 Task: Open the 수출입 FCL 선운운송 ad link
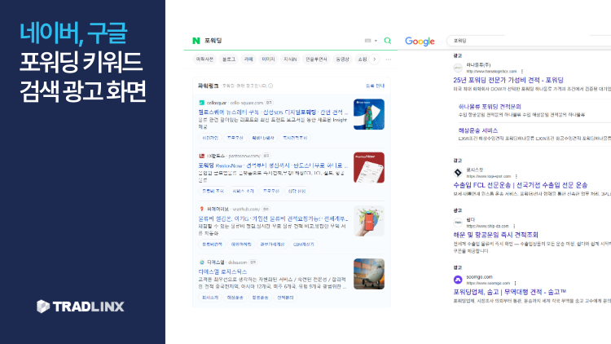521,185
